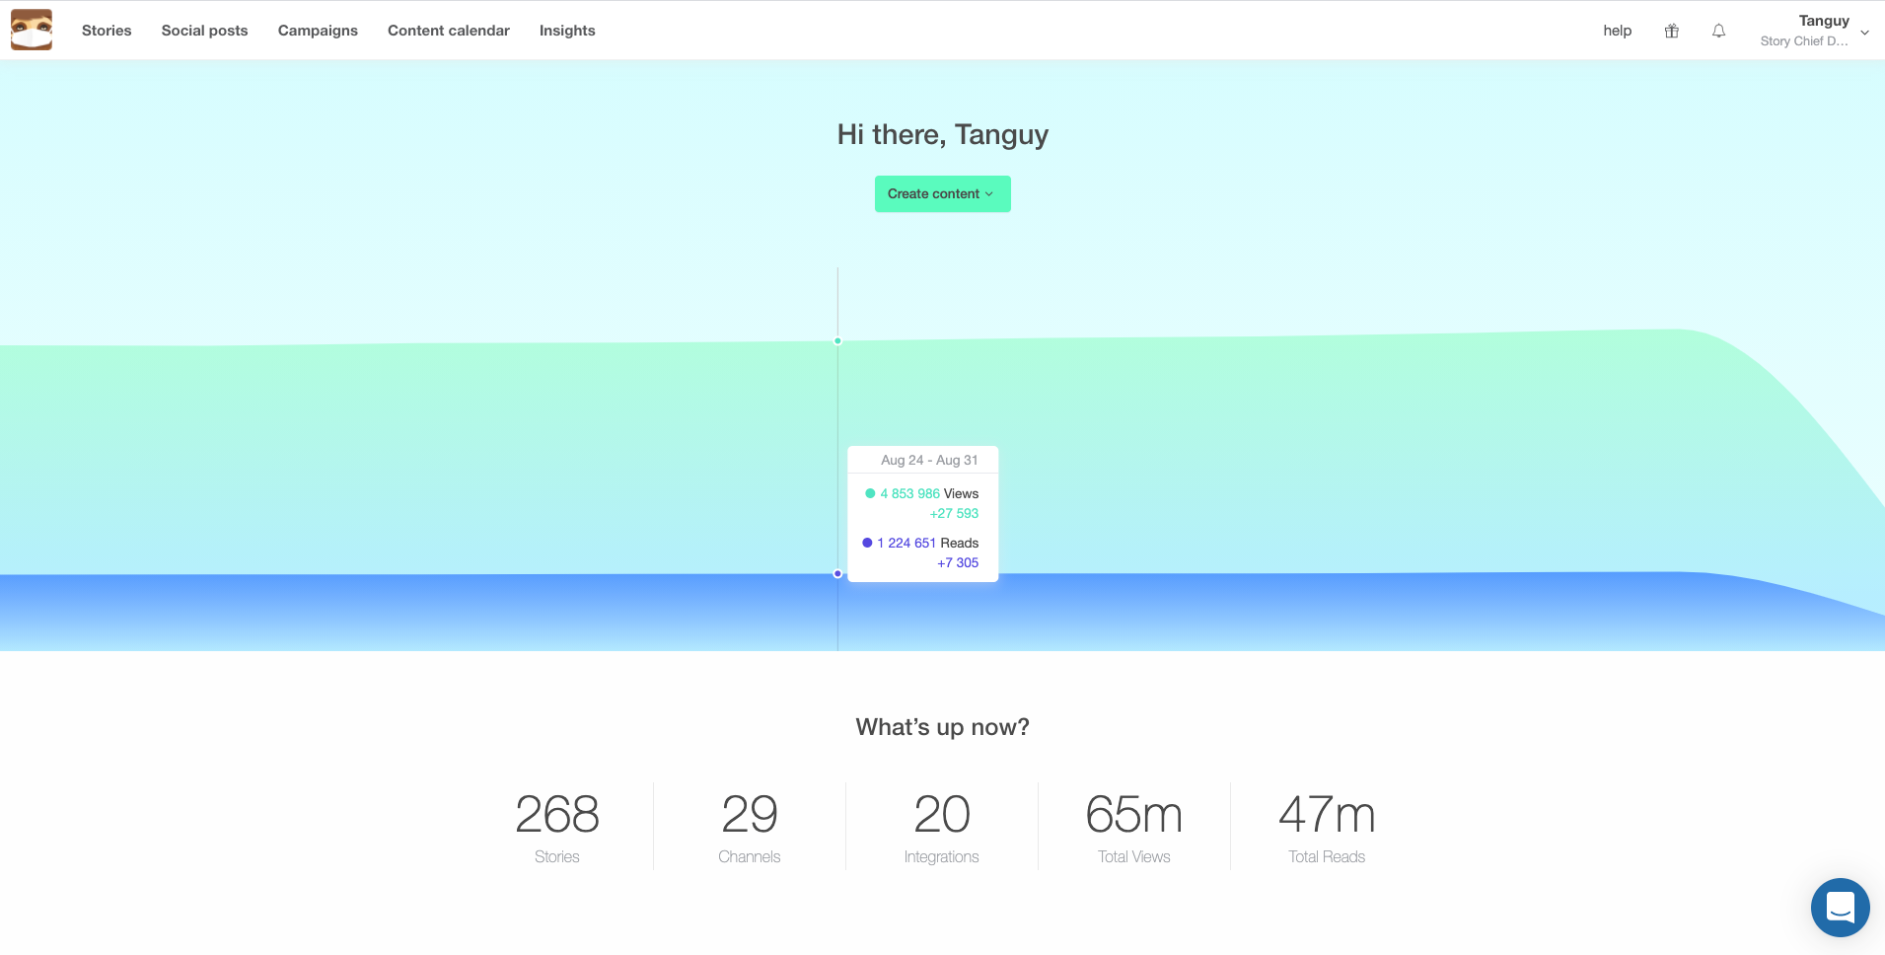
Task: Open the Story Chief D... workspace selector
Action: tap(1805, 41)
